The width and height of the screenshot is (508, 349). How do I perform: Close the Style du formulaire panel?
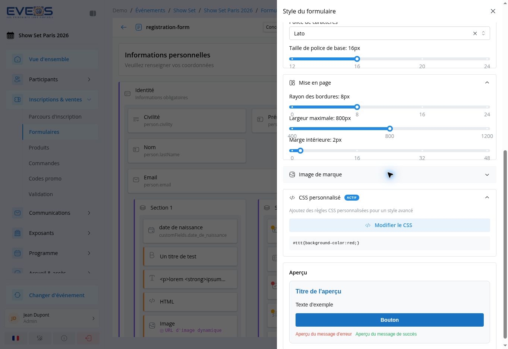[493, 11]
